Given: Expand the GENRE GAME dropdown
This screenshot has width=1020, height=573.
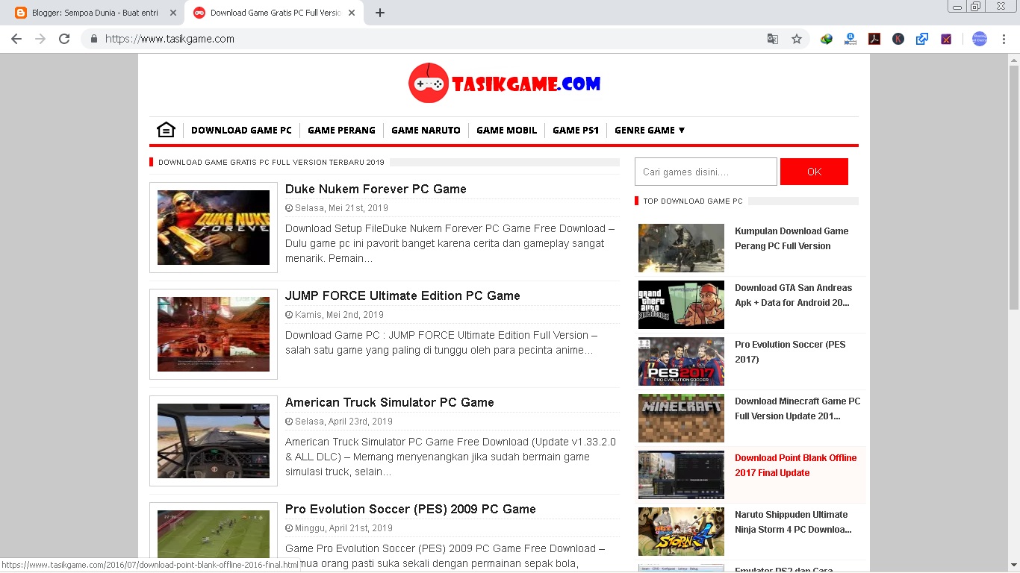Looking at the screenshot, I should click(650, 130).
